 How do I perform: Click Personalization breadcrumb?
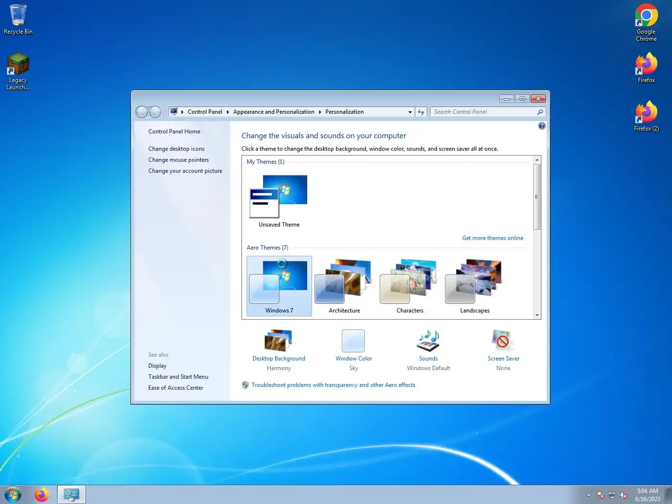click(345, 112)
